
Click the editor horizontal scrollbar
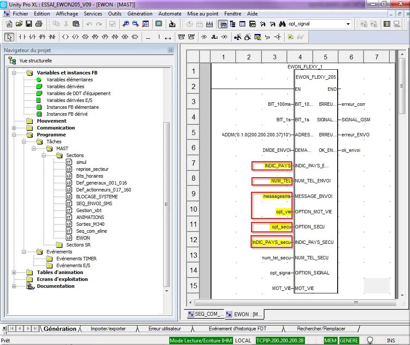point(295,302)
